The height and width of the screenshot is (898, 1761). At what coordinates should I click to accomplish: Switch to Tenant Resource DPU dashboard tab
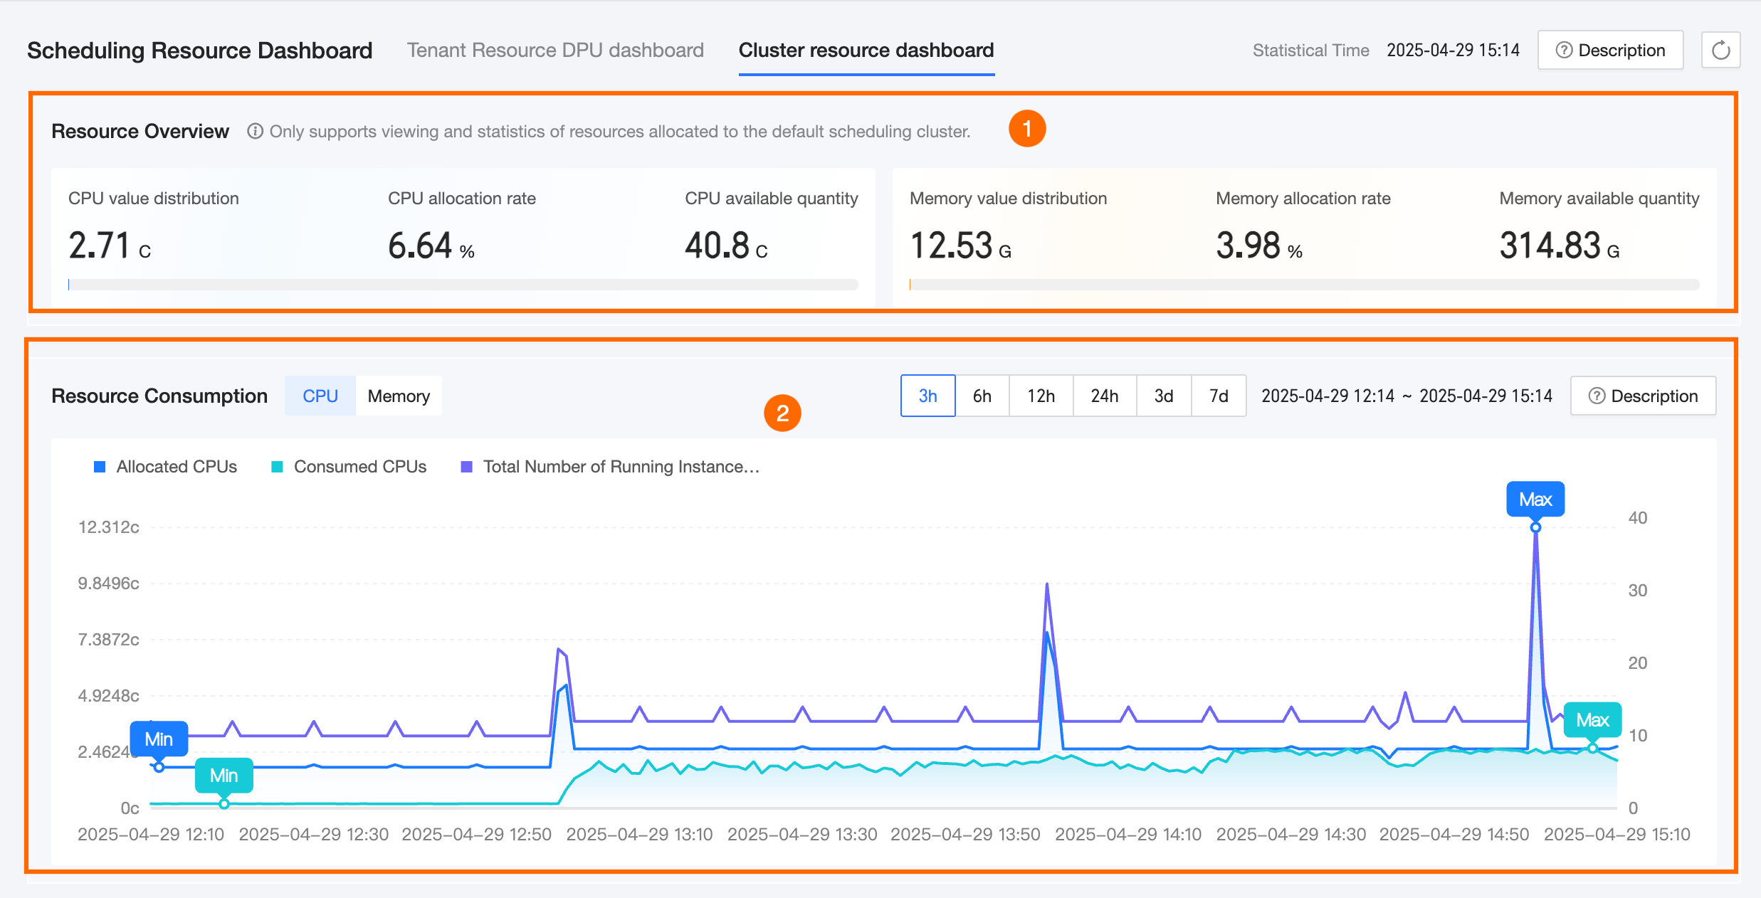pos(555,50)
